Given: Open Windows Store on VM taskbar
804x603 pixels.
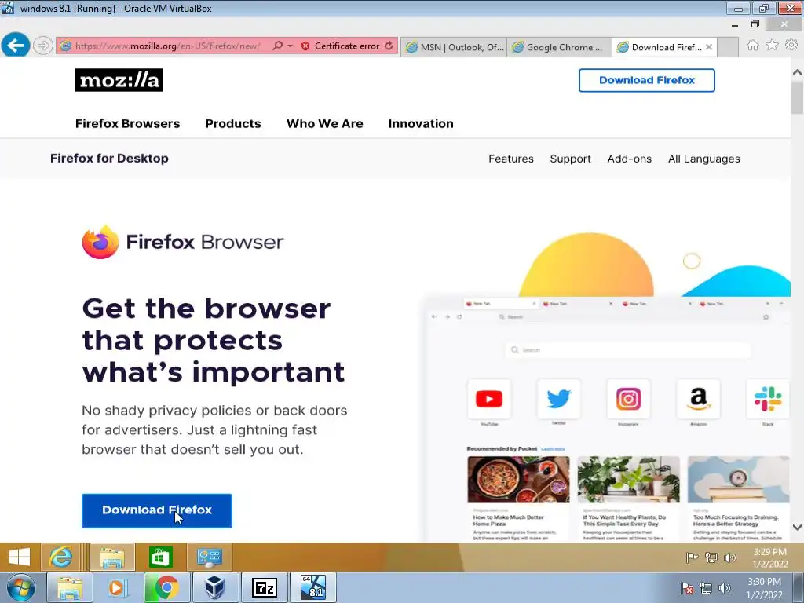Looking at the screenshot, I should point(160,557).
